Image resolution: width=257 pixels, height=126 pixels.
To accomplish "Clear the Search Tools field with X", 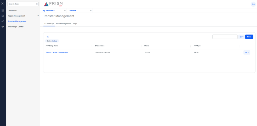I will click(37, 4).
